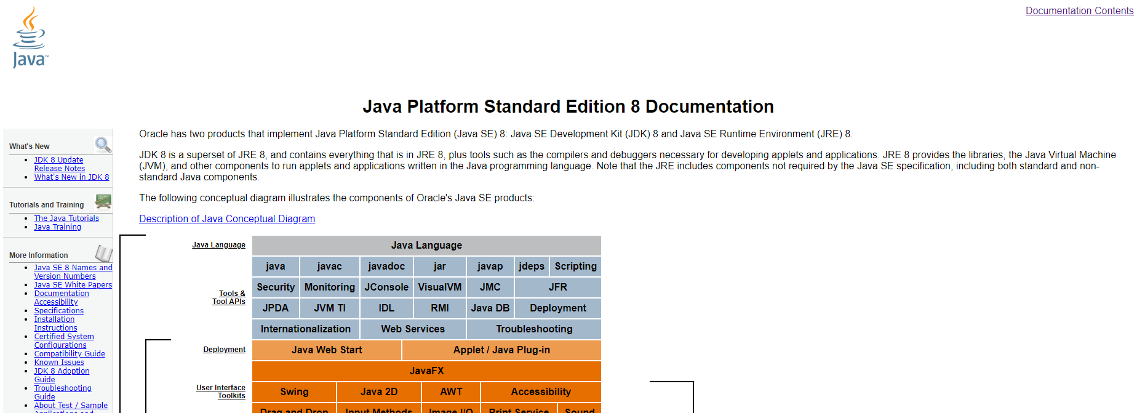Open JDK 8 Update Release Notes
This screenshot has height=413, width=1137.
pyautogui.click(x=60, y=164)
